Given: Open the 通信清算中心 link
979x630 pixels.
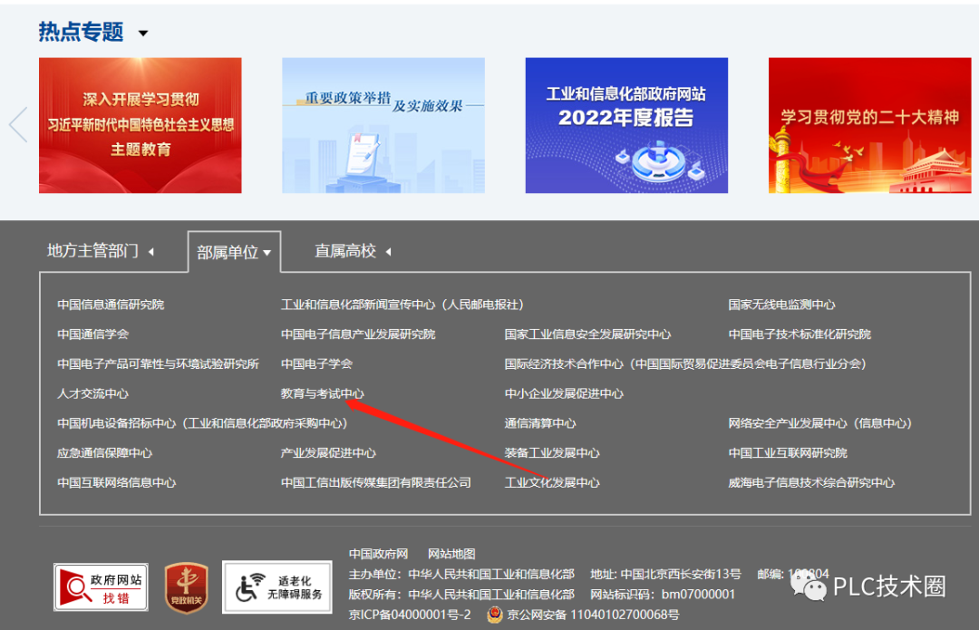Looking at the screenshot, I should click(x=540, y=423).
